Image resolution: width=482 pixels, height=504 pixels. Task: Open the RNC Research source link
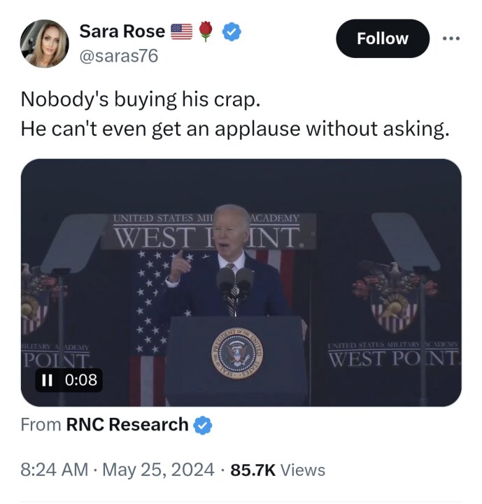pos(127,425)
